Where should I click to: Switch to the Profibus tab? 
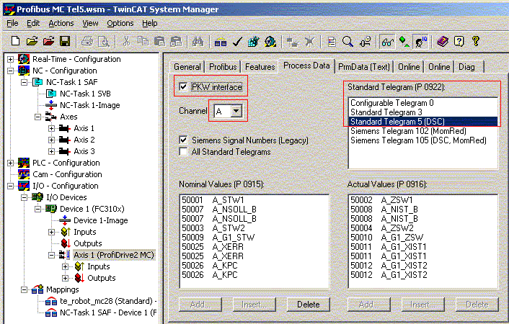[223, 67]
